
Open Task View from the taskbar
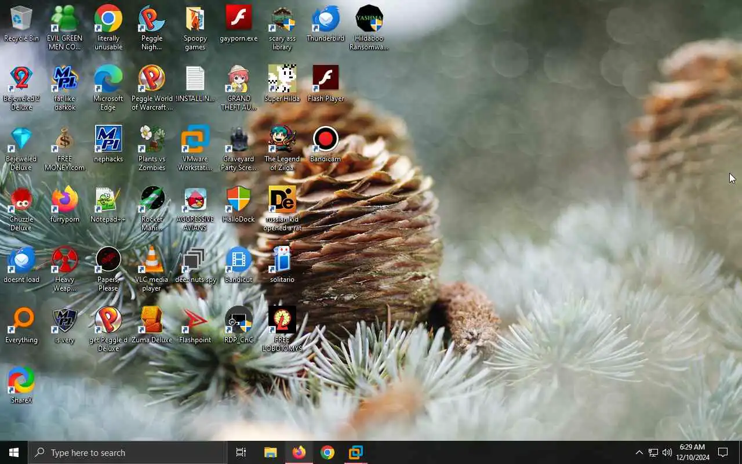[241, 452]
